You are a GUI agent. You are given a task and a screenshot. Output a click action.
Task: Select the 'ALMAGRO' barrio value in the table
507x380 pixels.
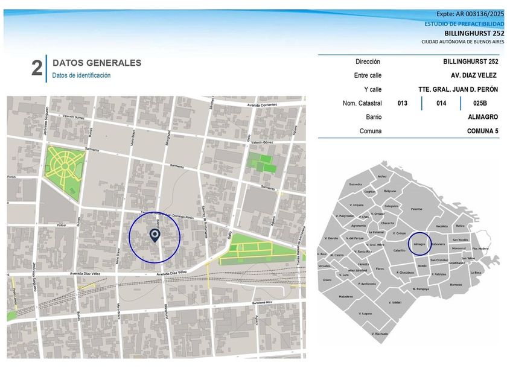483,117
